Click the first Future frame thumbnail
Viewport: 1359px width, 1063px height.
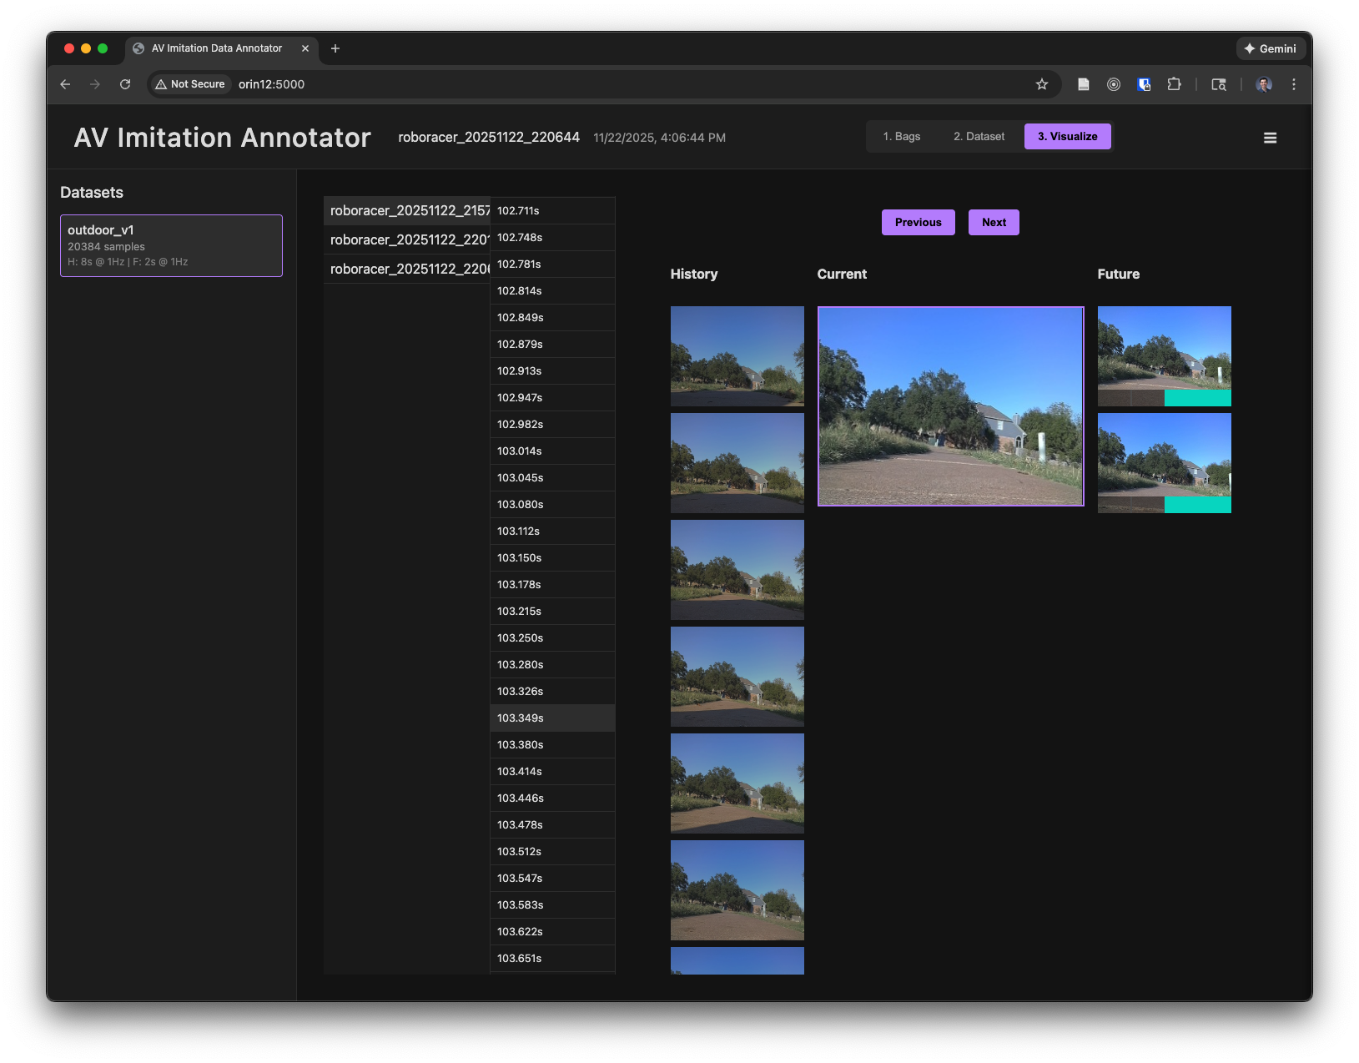[1164, 356]
